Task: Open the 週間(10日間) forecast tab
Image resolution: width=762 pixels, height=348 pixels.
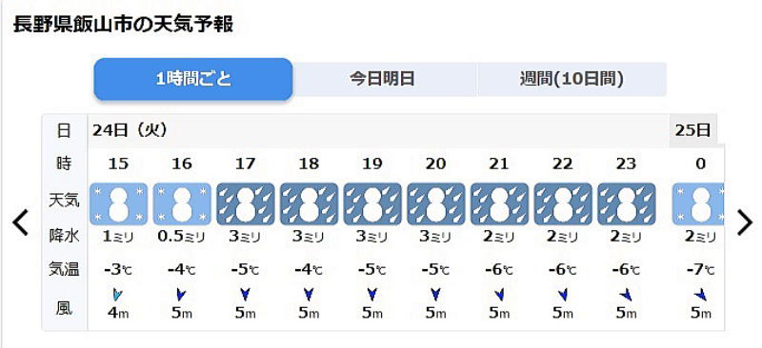Action: [x=571, y=79]
